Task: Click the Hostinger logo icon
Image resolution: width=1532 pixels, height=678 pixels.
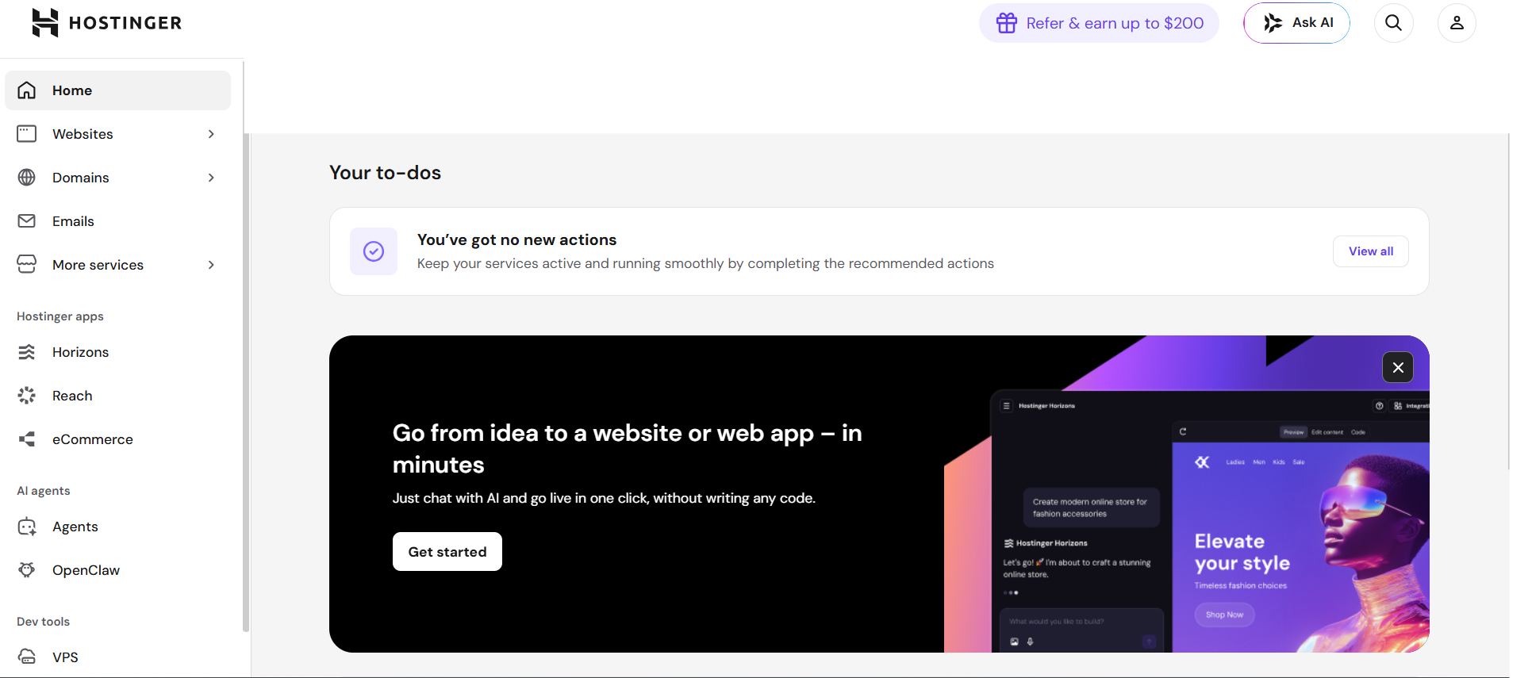Action: (45, 23)
